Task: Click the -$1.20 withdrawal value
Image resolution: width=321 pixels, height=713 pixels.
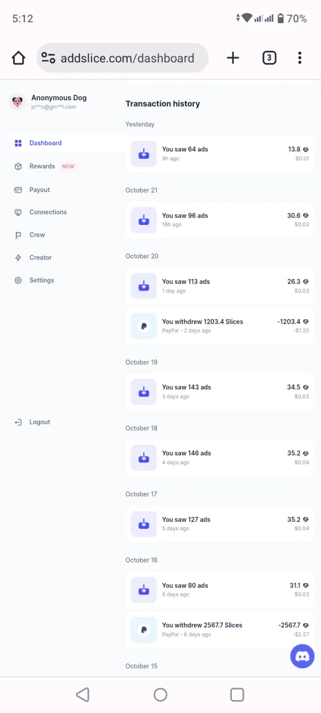Action: point(301,331)
